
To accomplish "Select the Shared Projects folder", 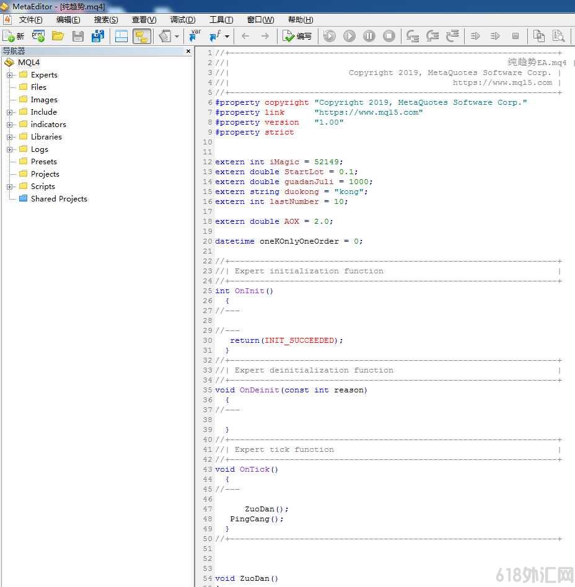I will tap(59, 198).
